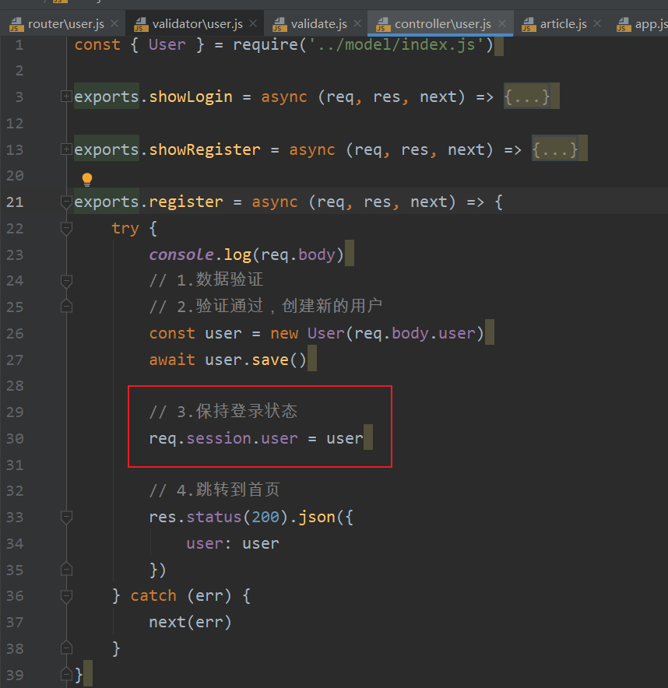Click the showRegister identifier
Screen dimensions: 668x688
pyautogui.click(x=205, y=149)
